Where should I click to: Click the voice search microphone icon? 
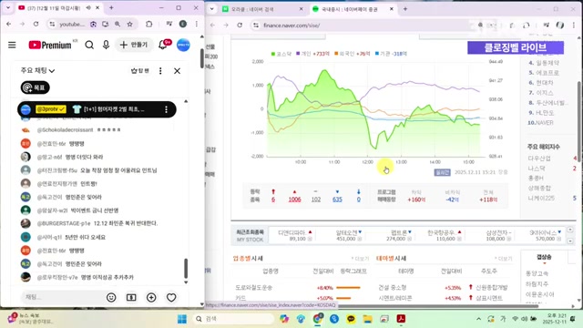[x=106, y=45]
